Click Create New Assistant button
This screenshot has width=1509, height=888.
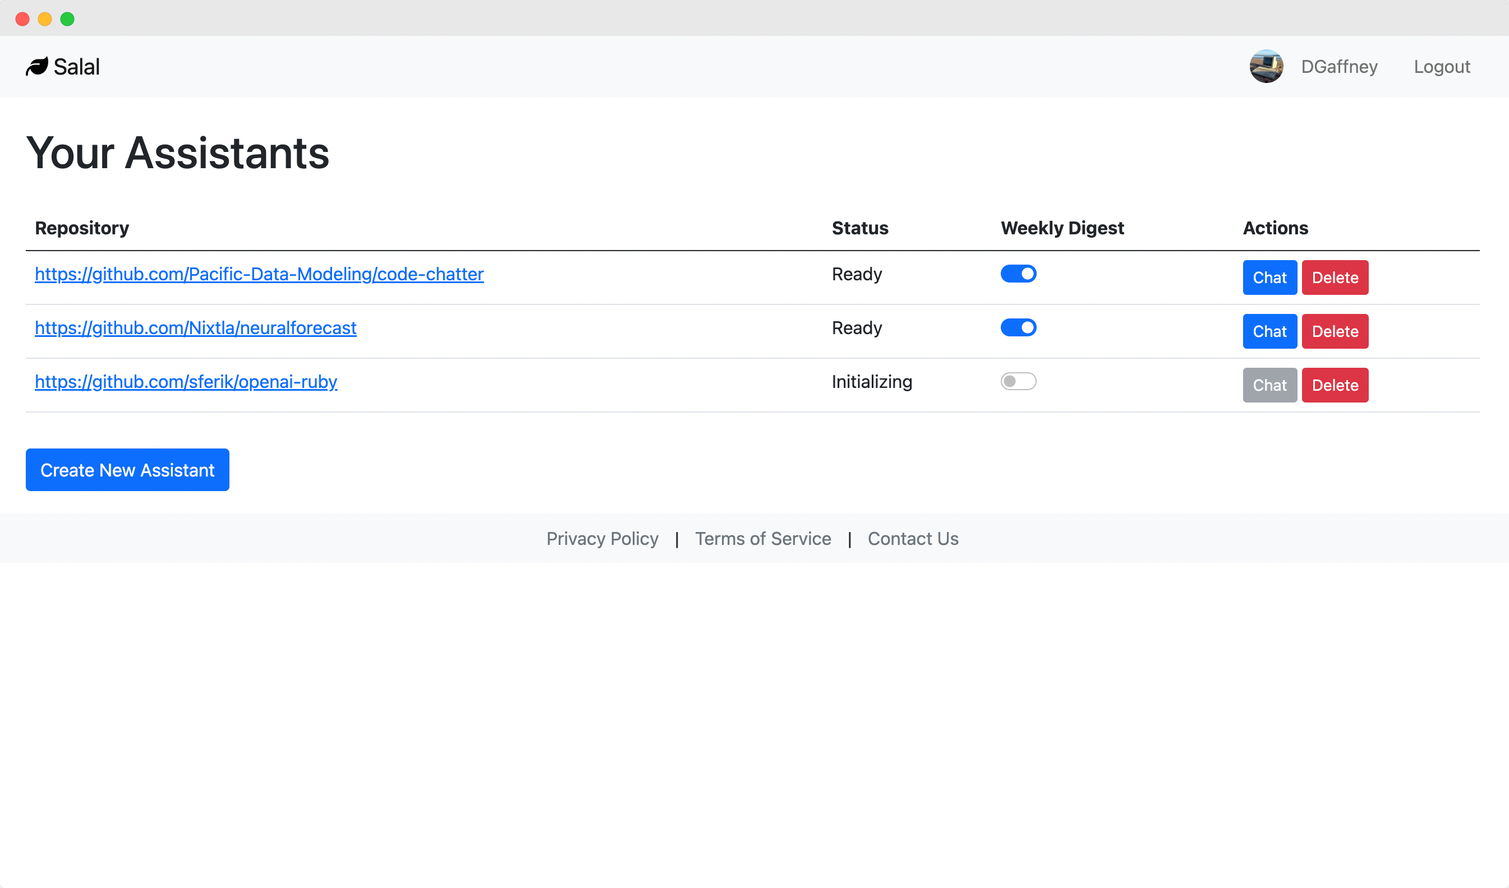point(127,469)
